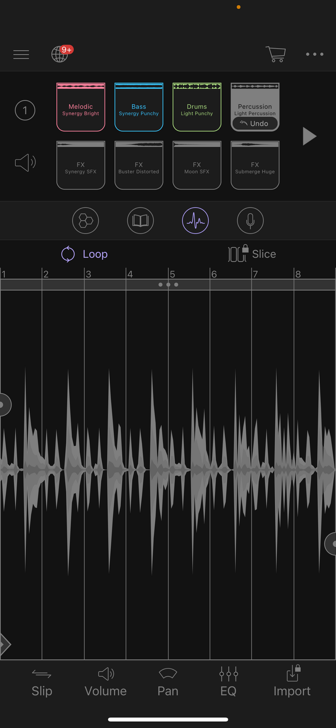The width and height of the screenshot is (336, 728).
Task: Select scene number 1 circle
Action: coord(25,110)
